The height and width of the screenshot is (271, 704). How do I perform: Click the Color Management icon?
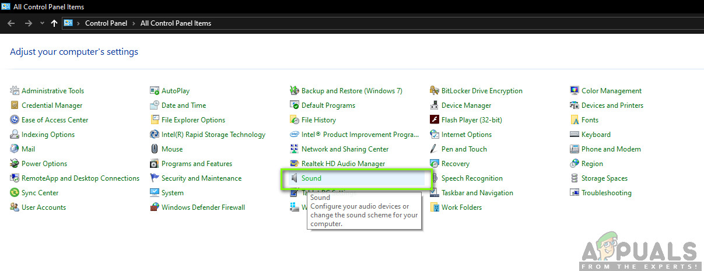pyautogui.click(x=575, y=91)
